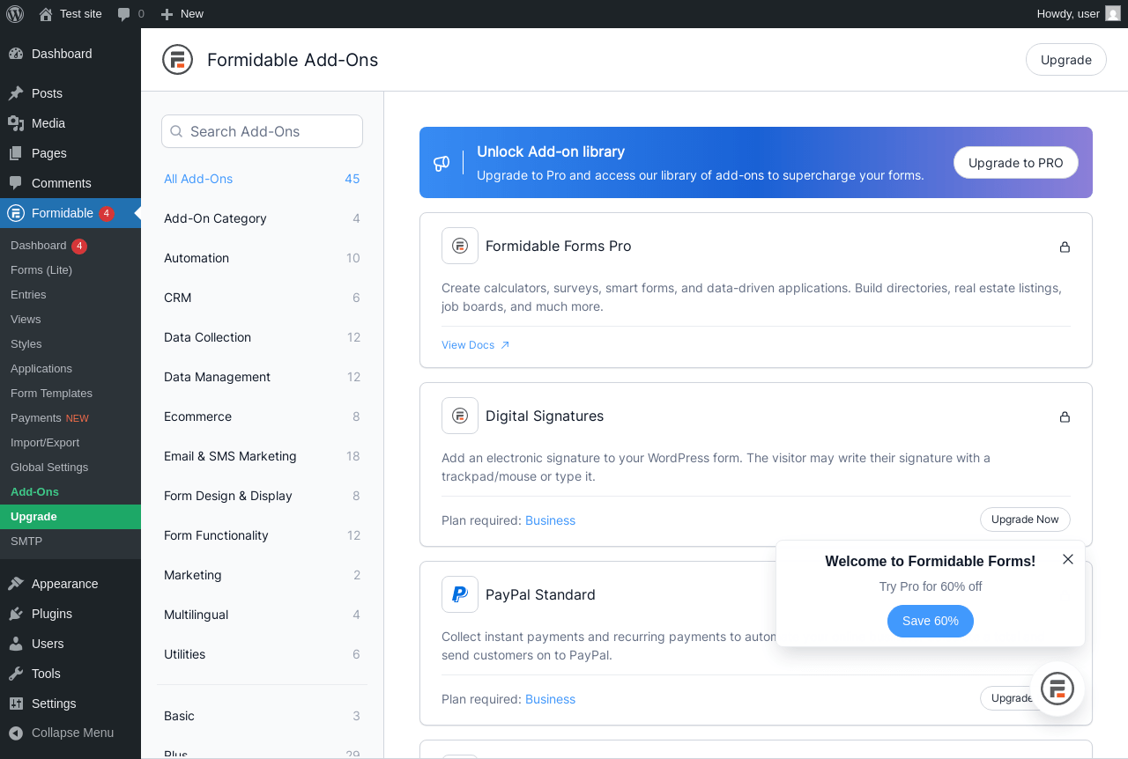Click the lock icon on Formidable Forms Pro
Viewport: 1128px width, 759px height.
(x=1065, y=247)
